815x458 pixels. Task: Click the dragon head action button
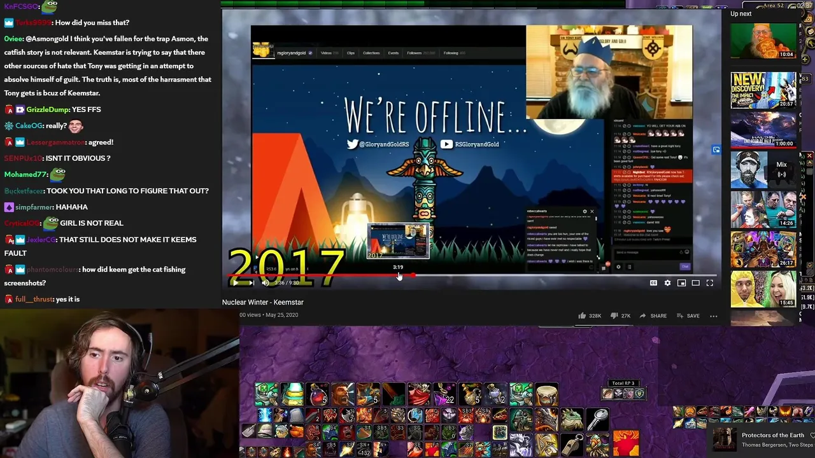coord(546,419)
